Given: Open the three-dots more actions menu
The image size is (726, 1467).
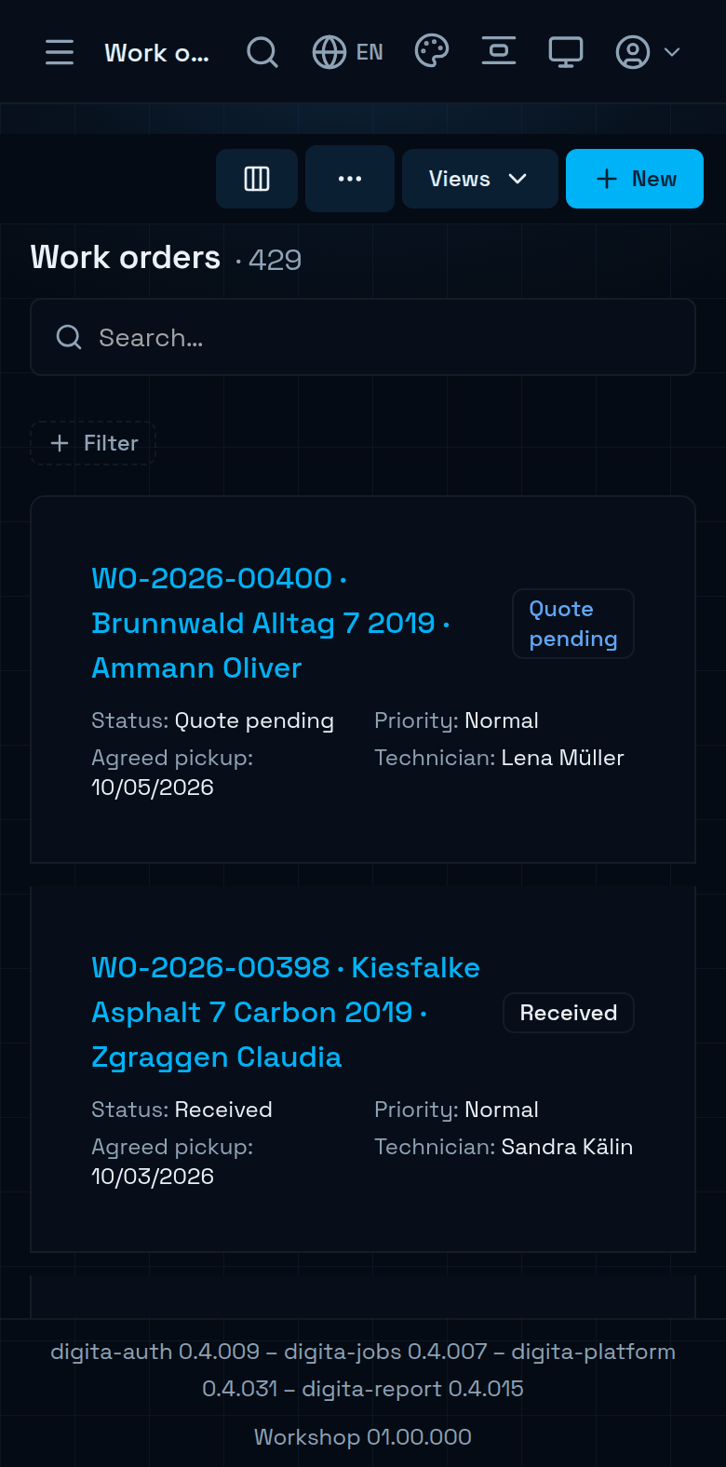Looking at the screenshot, I should pyautogui.click(x=350, y=179).
